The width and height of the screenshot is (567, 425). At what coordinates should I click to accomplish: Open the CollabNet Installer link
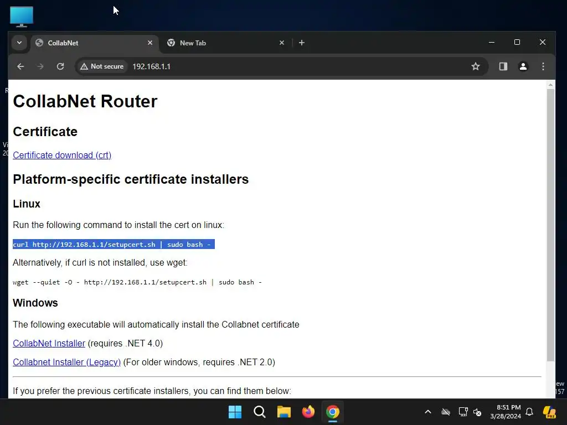pos(49,343)
